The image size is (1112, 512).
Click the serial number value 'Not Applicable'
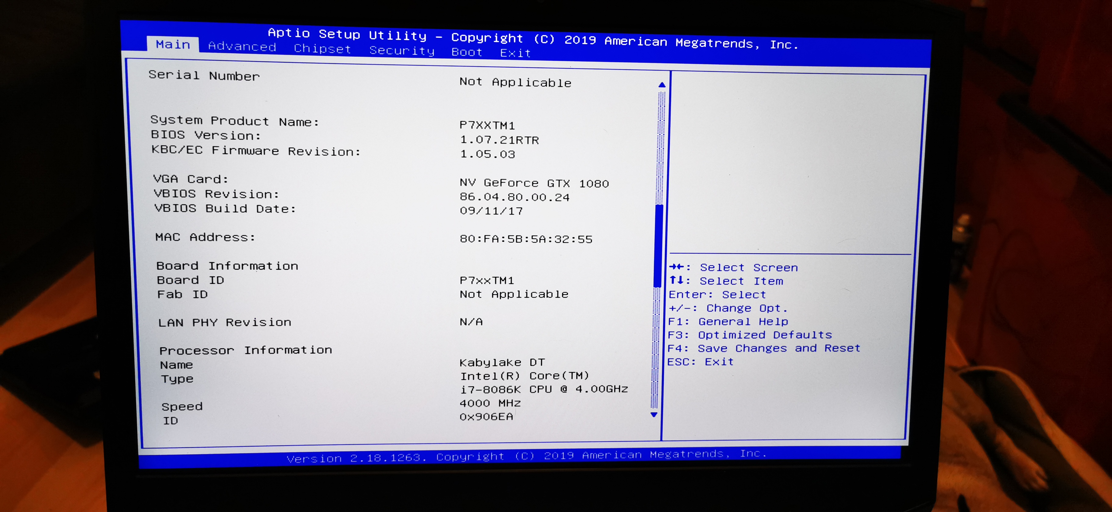tap(515, 82)
